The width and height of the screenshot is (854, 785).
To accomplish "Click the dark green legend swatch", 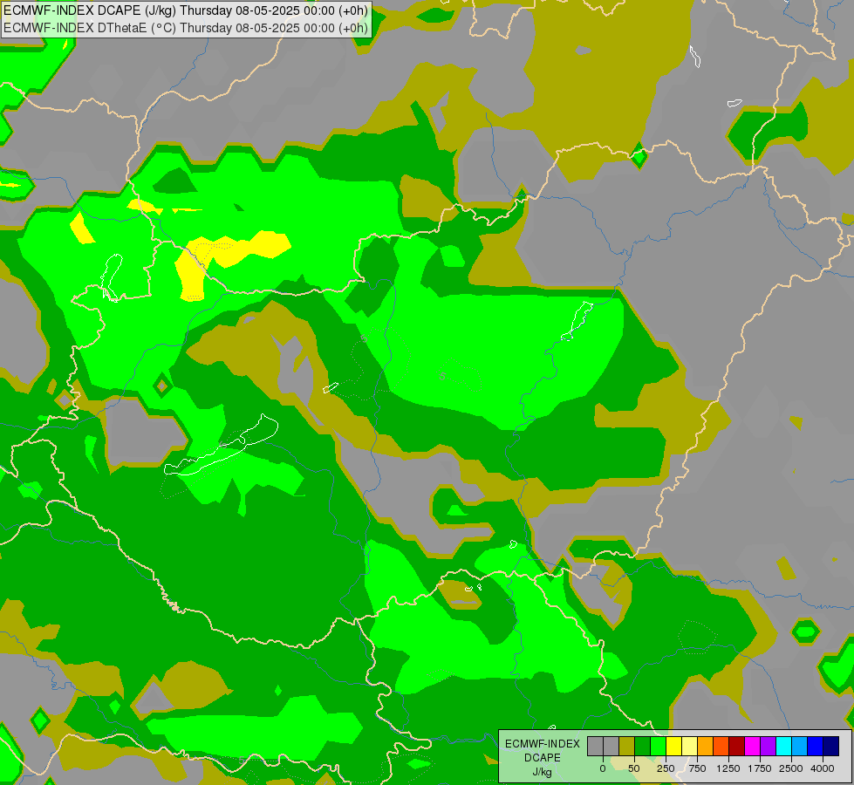I will [642, 746].
